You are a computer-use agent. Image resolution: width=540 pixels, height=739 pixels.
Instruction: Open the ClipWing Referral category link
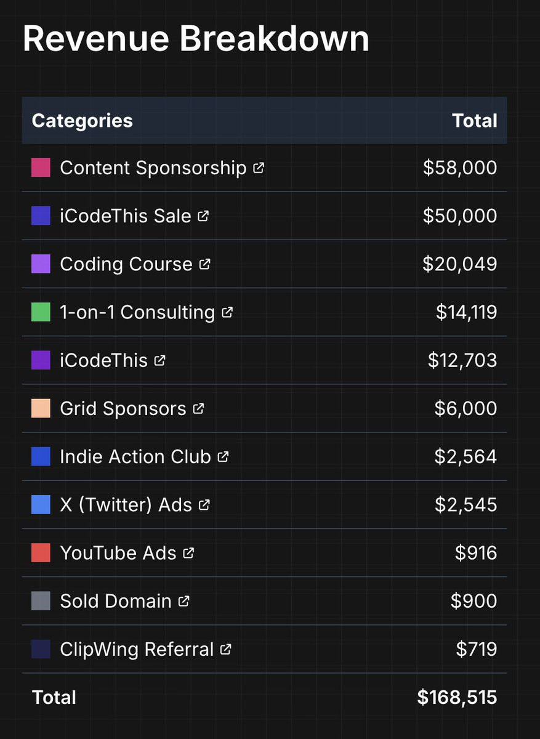click(x=137, y=649)
